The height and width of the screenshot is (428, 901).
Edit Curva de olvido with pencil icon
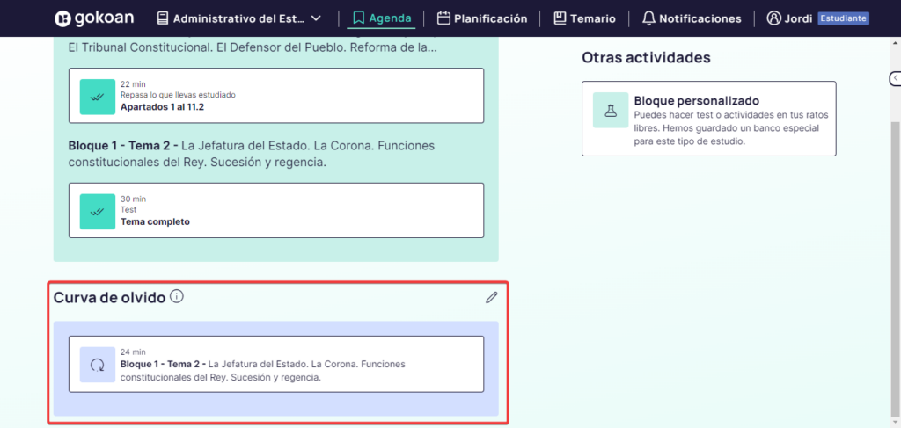point(491,297)
